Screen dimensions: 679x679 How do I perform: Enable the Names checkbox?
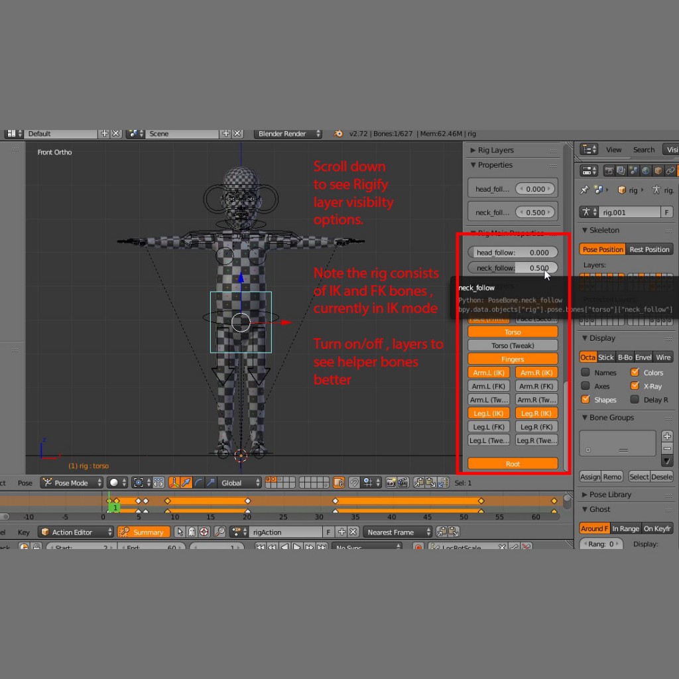point(586,373)
